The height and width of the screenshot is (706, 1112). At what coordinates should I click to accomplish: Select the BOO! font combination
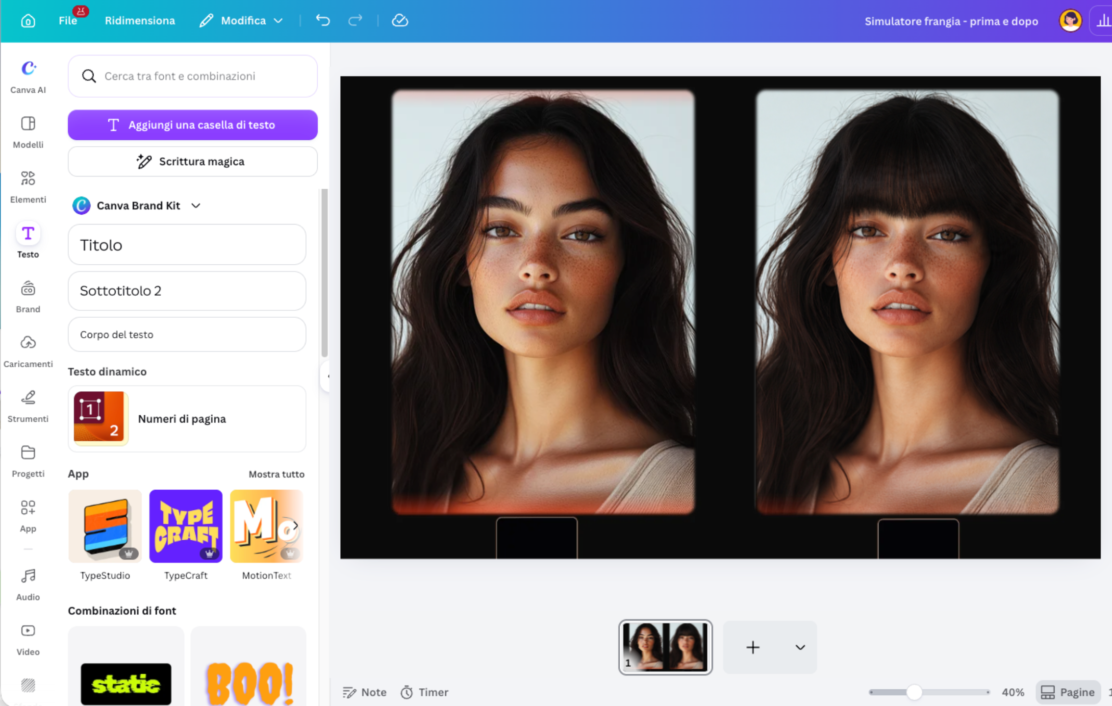point(249,667)
